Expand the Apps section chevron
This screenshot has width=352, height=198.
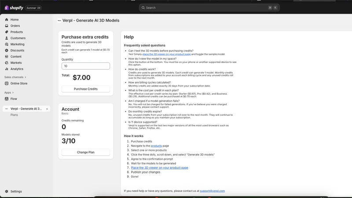(13, 92)
